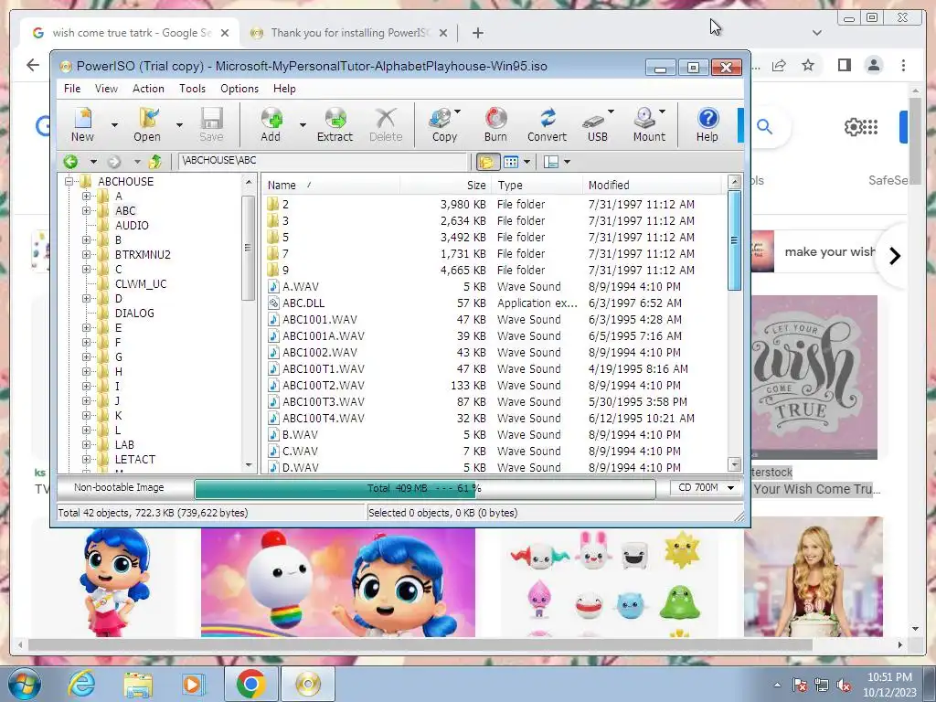Screen dimensions: 936x702
Task: Click the layout pane icon
Action: pos(550,162)
